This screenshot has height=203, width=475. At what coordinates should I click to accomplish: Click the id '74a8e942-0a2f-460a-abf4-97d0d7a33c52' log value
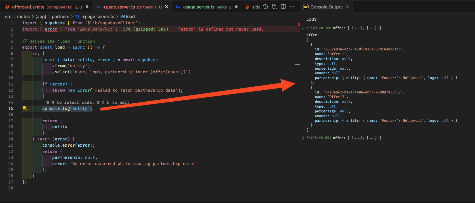pyautogui.click(x=363, y=92)
